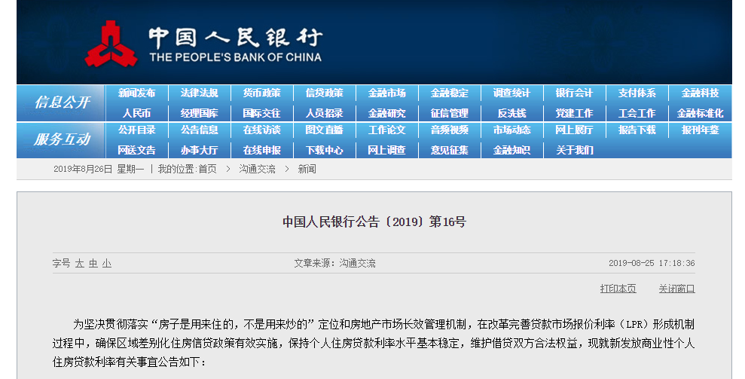Screen dimensions: 745x379
Task: Visit 关于我们 page
Action: [574, 150]
